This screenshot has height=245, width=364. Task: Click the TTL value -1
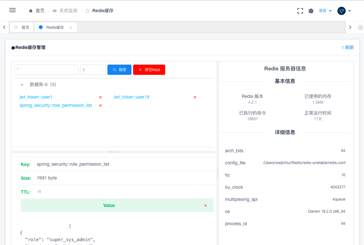[39, 192]
